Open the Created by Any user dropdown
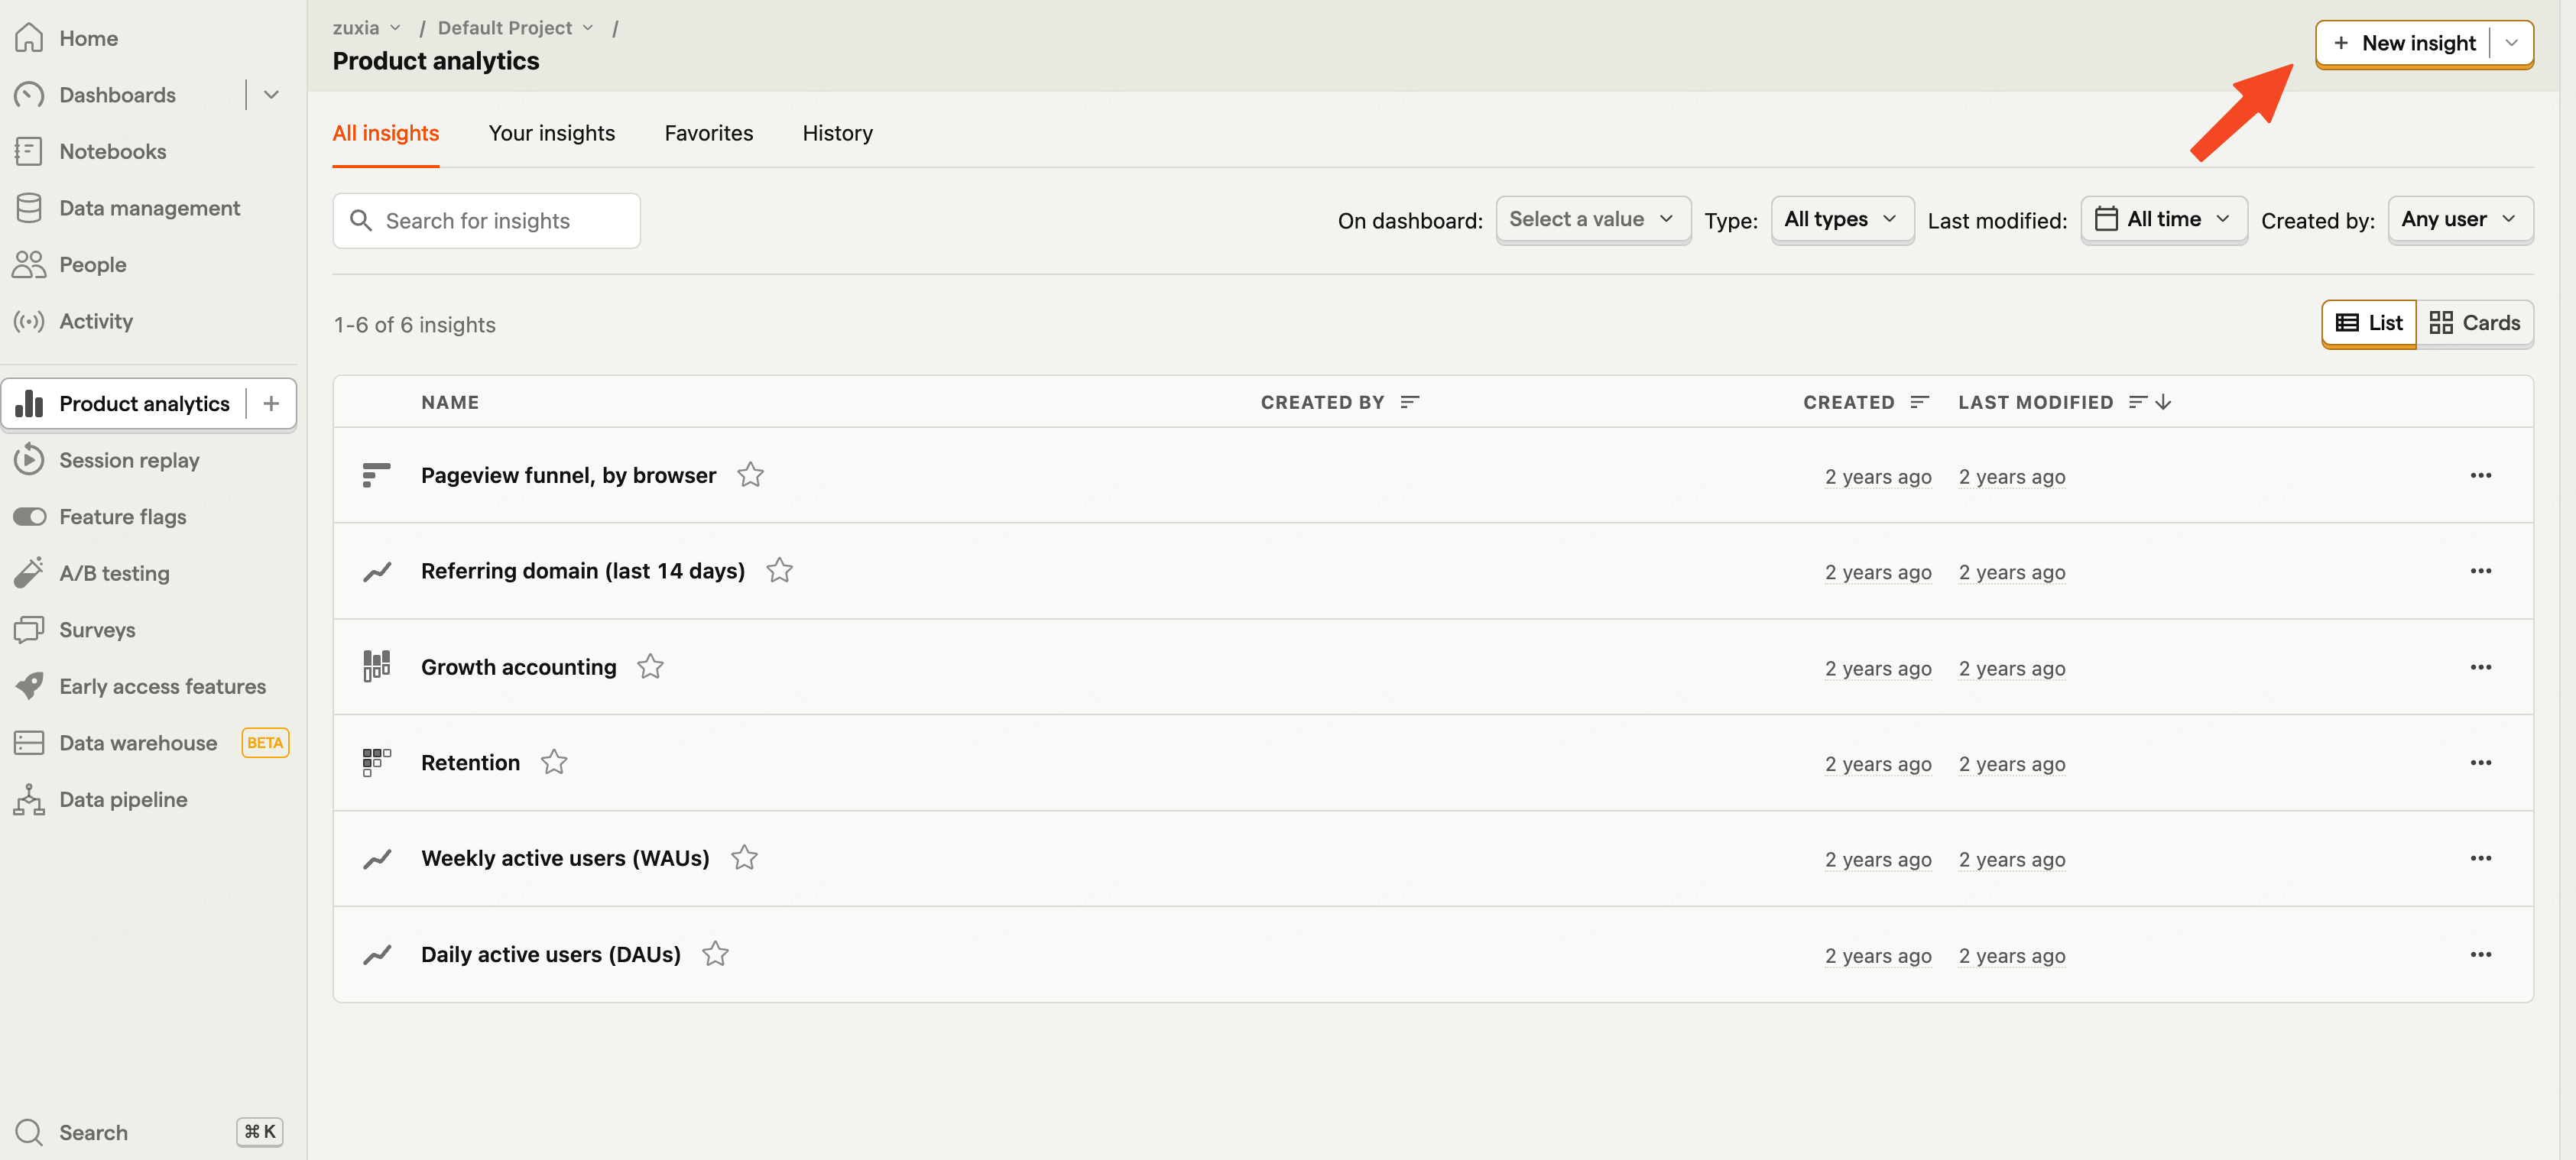The image size is (2576, 1160). (2459, 219)
